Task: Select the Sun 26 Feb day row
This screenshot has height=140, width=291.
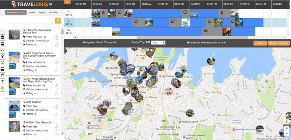Action: [x=69, y=31]
